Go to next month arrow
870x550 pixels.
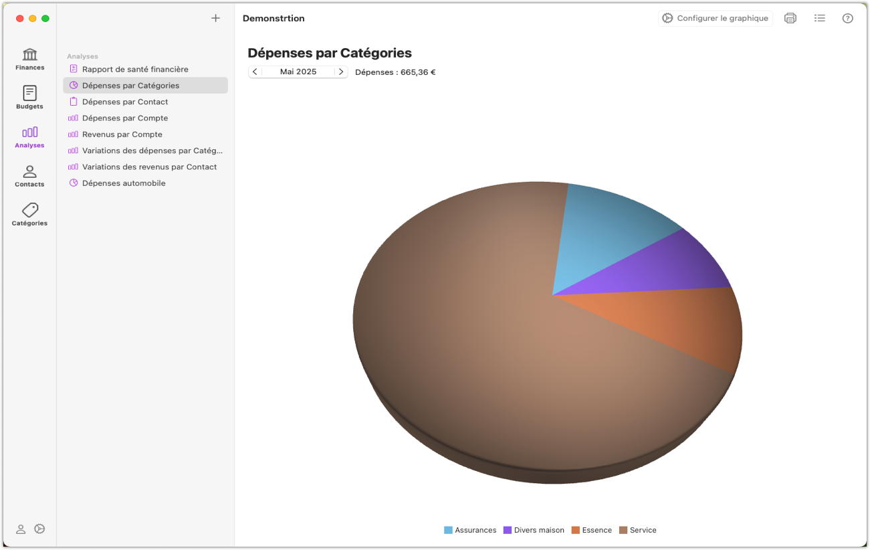341,72
